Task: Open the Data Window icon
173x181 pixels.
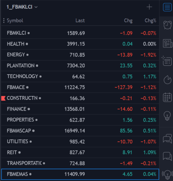Action: (x=167, y=61)
